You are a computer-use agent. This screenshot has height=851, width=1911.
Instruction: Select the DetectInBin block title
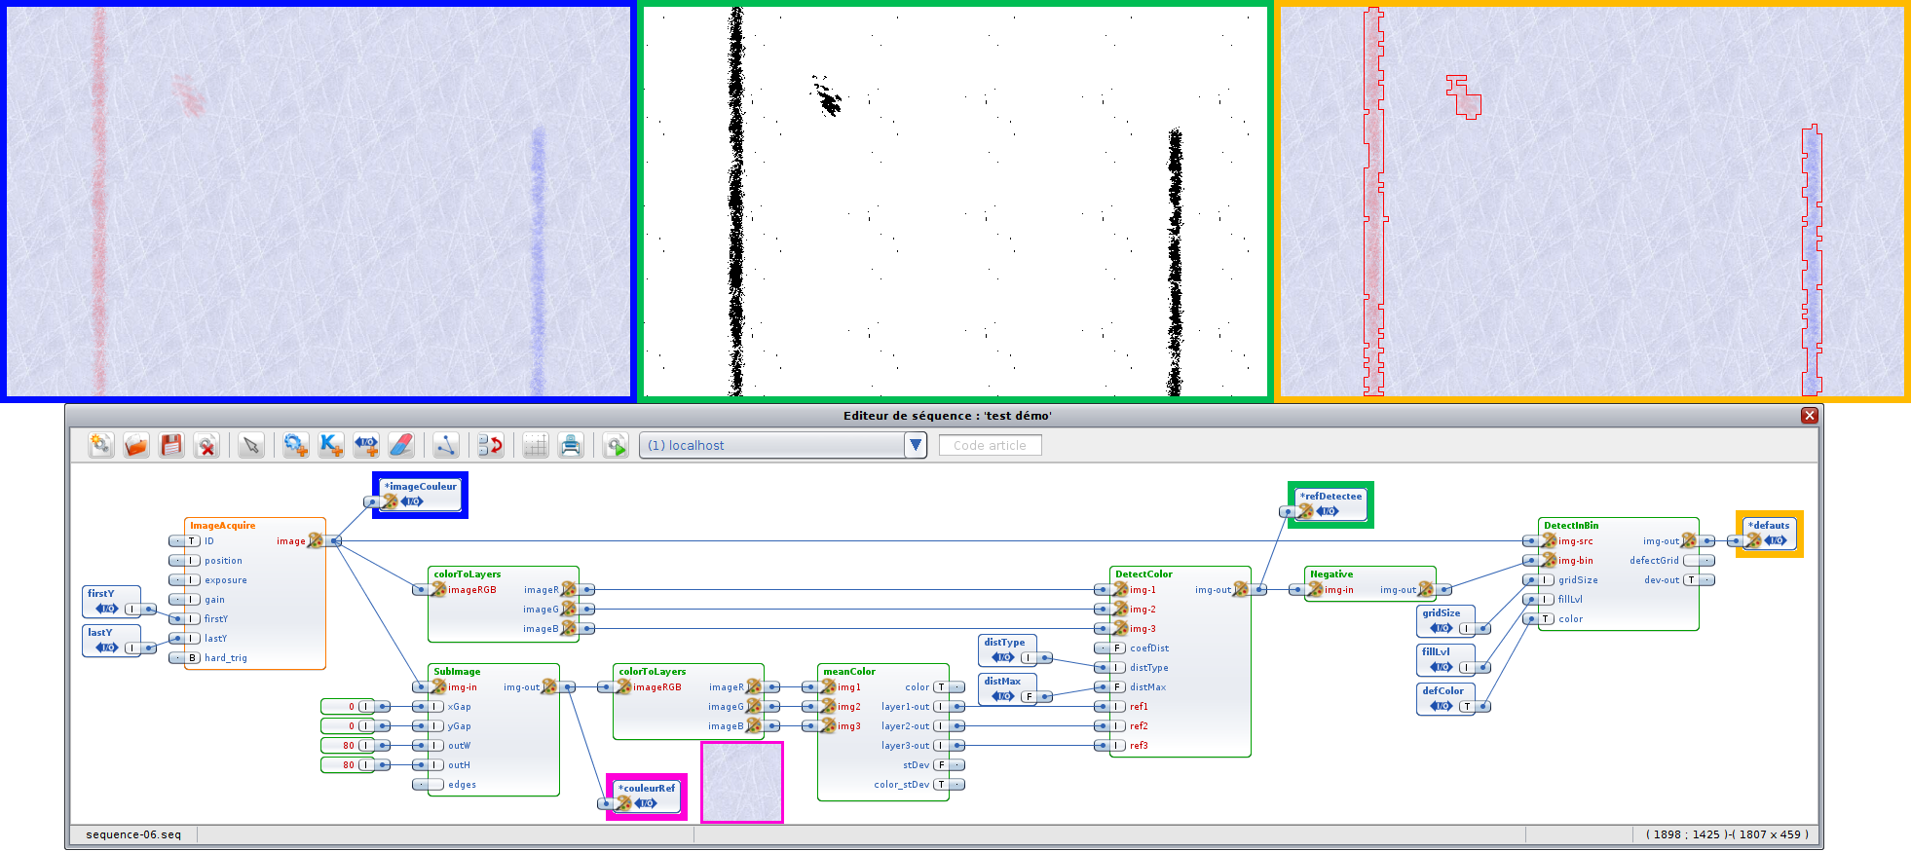point(1571,525)
